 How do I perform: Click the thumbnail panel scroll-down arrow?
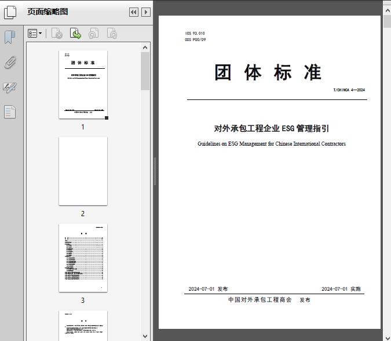coord(145,336)
